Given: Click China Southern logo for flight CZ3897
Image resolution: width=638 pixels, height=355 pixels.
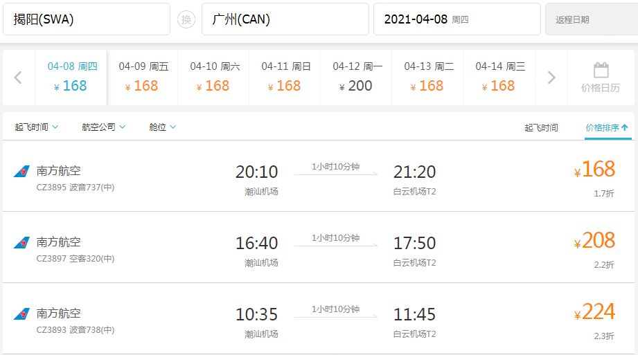Looking at the screenshot, I should (x=21, y=243).
